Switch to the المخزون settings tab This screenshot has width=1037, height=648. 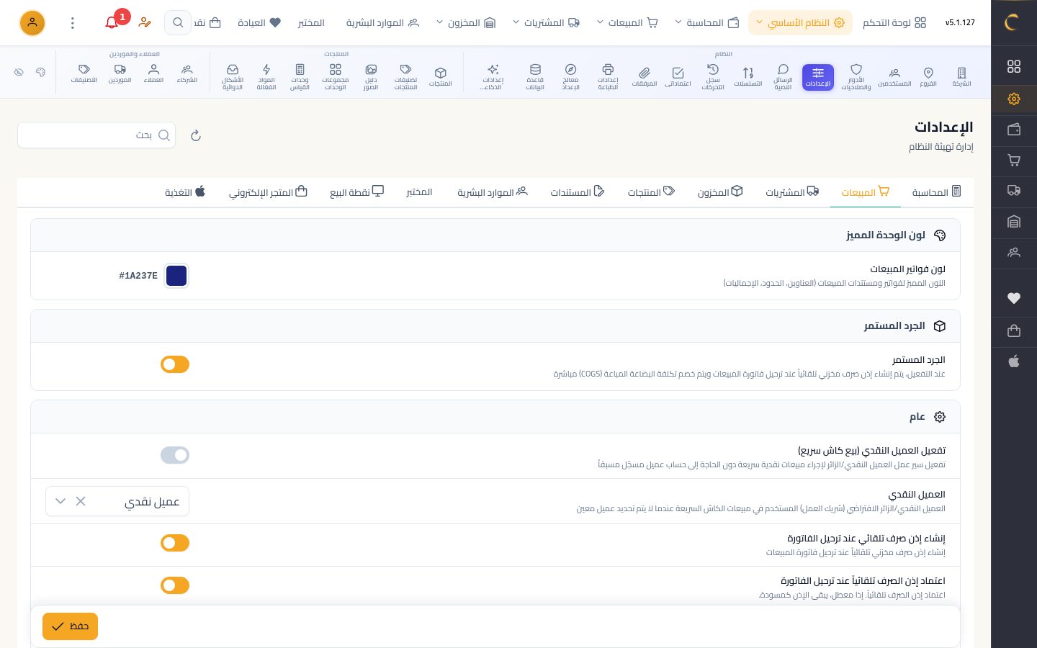tap(720, 192)
